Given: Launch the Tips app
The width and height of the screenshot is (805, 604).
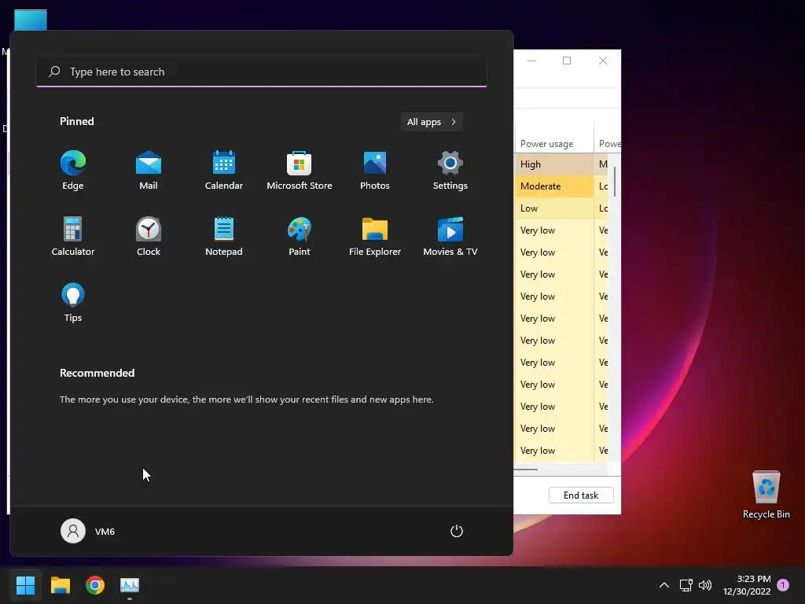Looking at the screenshot, I should point(73,303).
